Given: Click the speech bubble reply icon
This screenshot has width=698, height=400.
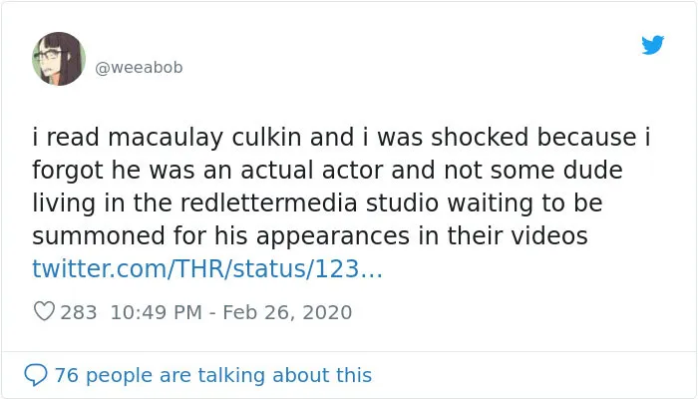Looking at the screenshot, I should click(x=36, y=375).
